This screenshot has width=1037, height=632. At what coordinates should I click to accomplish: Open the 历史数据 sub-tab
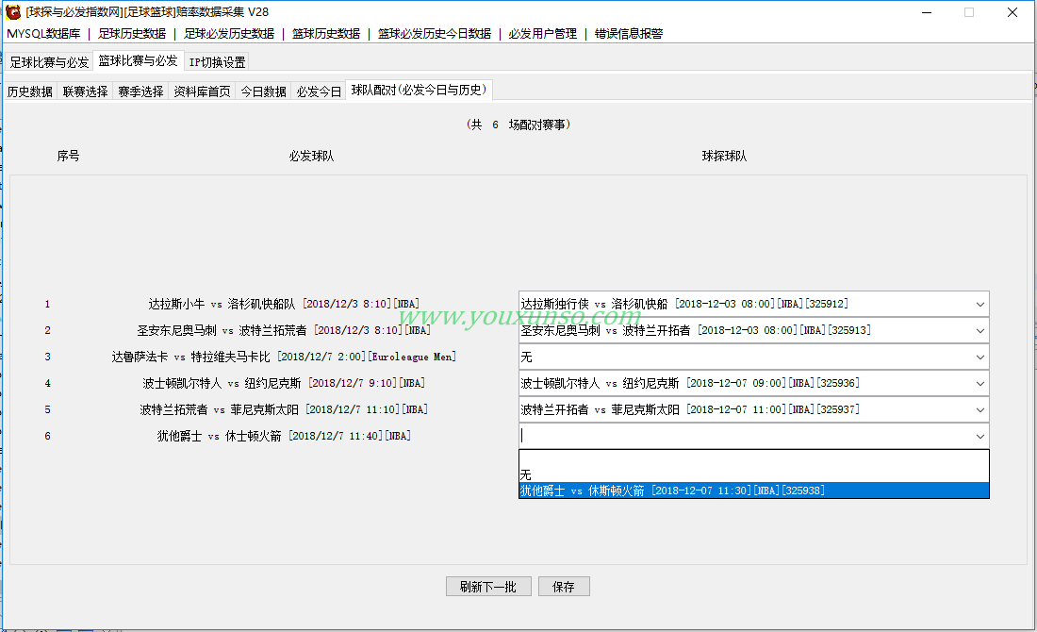coord(30,91)
